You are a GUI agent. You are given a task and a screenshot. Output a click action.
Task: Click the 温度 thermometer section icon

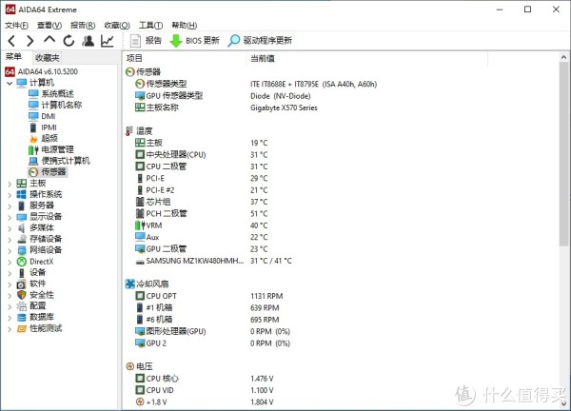[128, 131]
